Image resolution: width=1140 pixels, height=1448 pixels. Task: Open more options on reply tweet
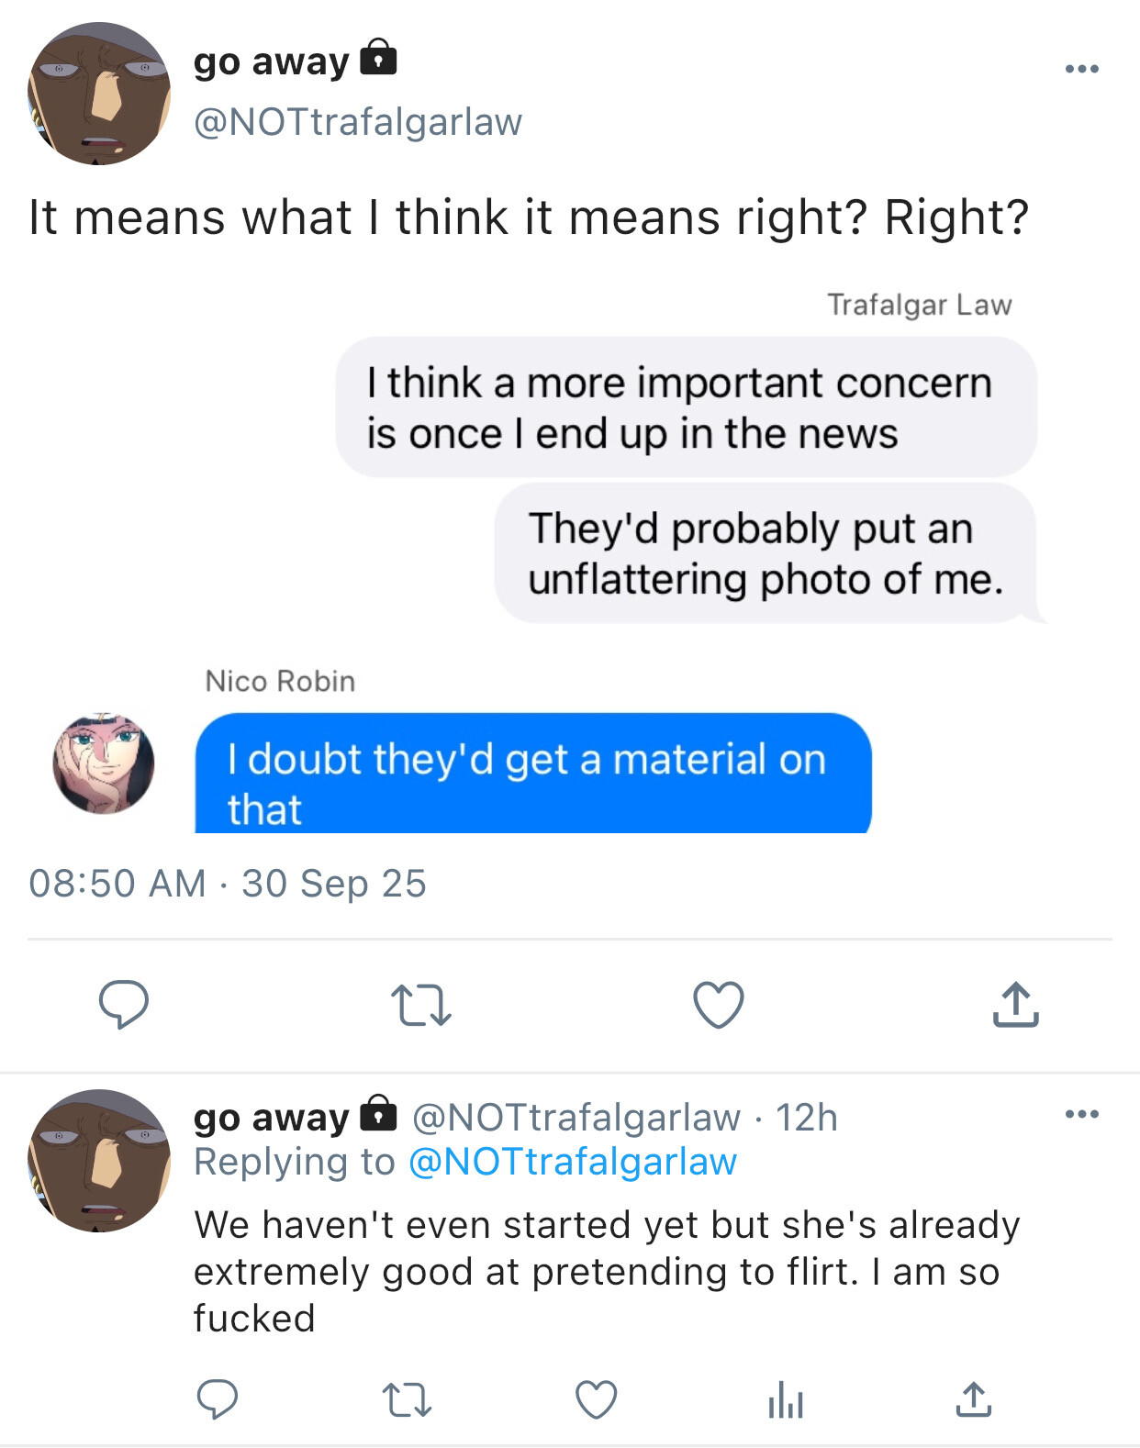coord(1082,1115)
